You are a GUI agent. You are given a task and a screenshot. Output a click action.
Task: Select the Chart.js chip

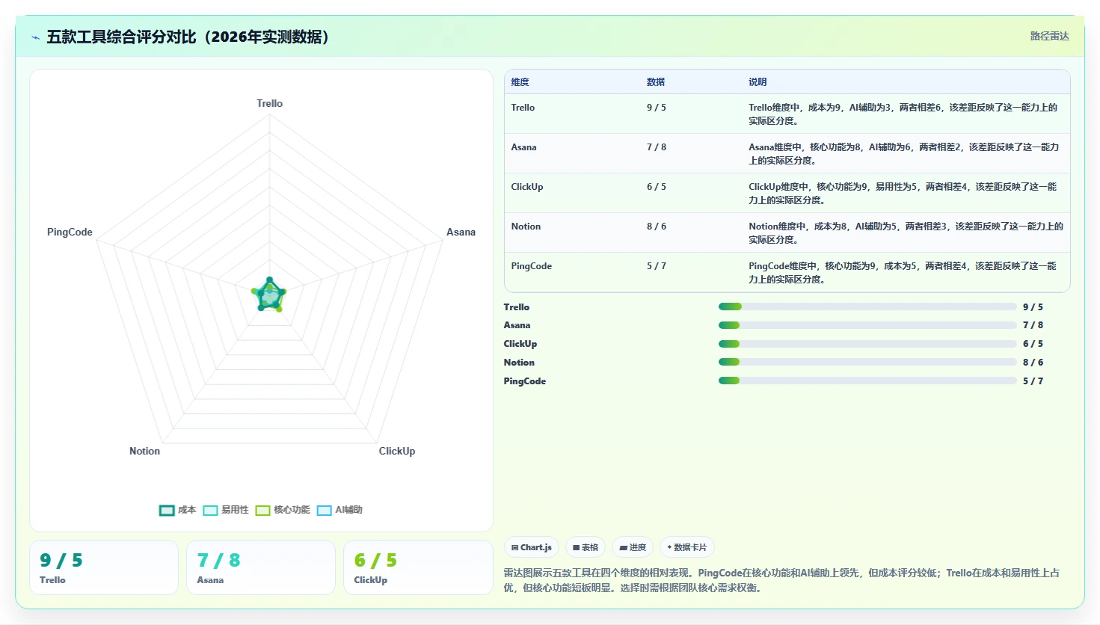click(532, 547)
